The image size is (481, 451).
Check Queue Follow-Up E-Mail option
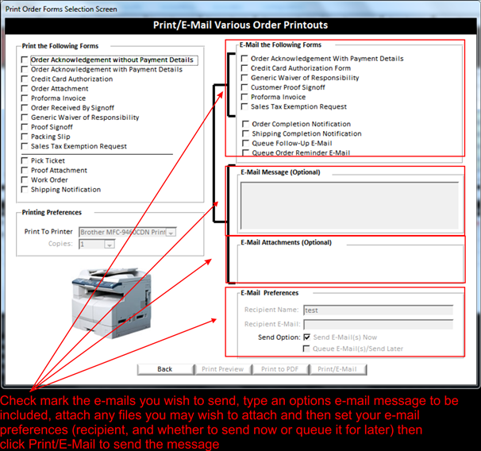point(245,144)
